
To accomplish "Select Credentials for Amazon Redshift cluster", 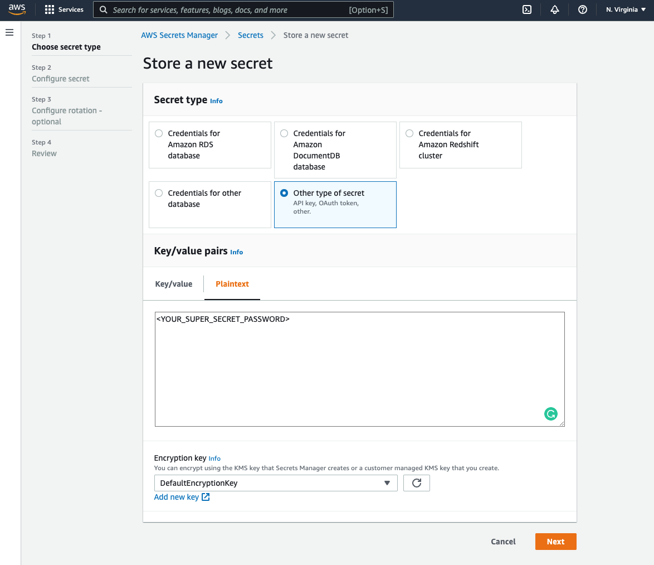I will (x=409, y=133).
